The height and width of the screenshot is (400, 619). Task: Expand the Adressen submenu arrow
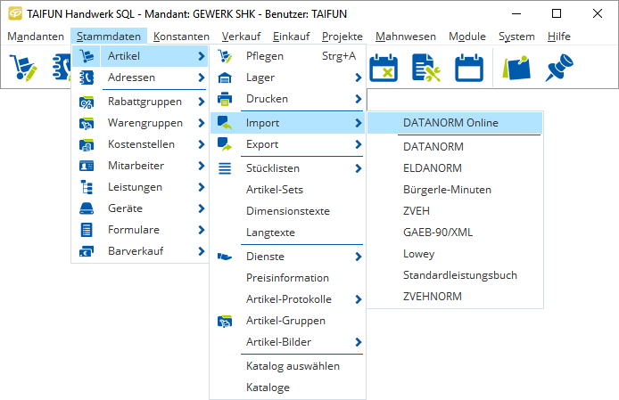point(201,78)
